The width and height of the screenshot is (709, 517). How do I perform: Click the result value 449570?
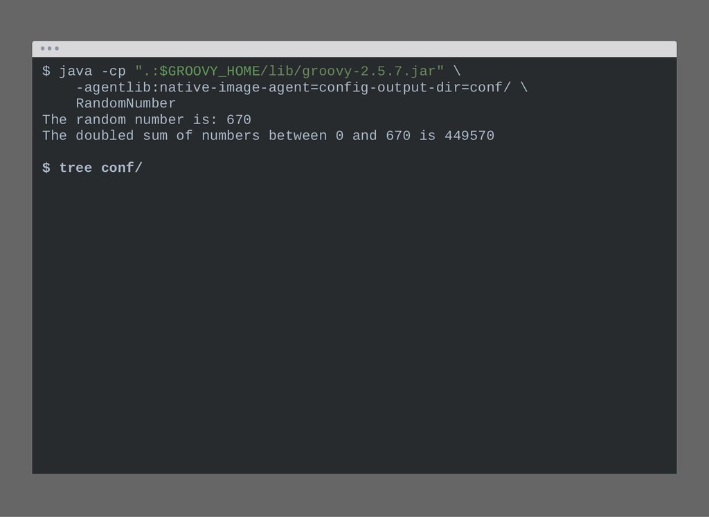pyautogui.click(x=469, y=136)
